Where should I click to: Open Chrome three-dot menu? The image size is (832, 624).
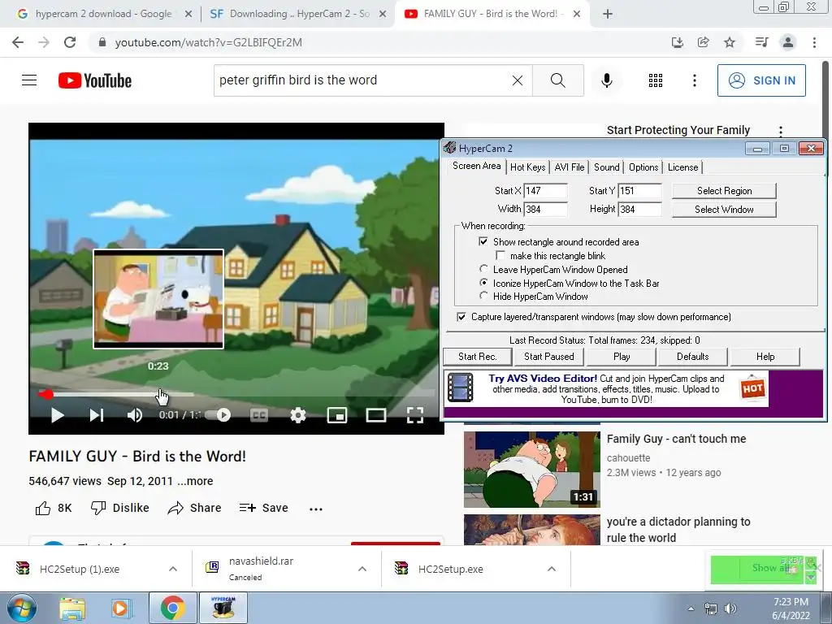(x=814, y=42)
